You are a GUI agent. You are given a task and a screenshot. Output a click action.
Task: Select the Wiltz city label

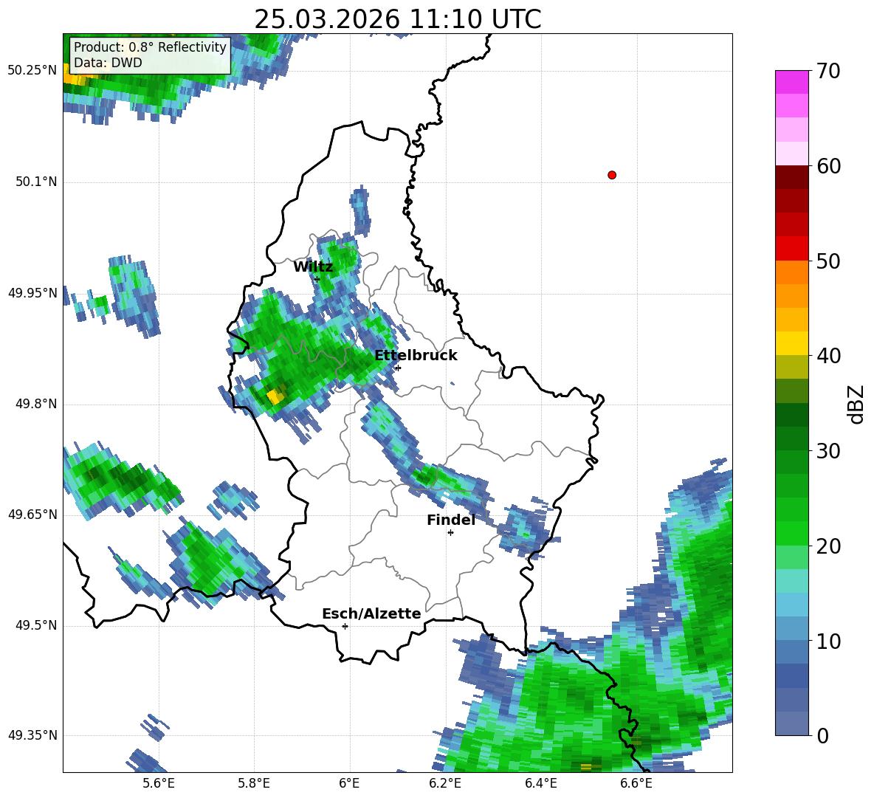313,267
